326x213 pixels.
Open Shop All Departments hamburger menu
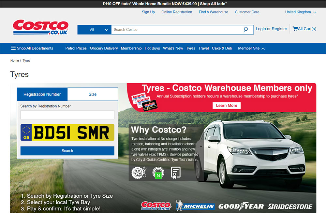tap(32, 48)
